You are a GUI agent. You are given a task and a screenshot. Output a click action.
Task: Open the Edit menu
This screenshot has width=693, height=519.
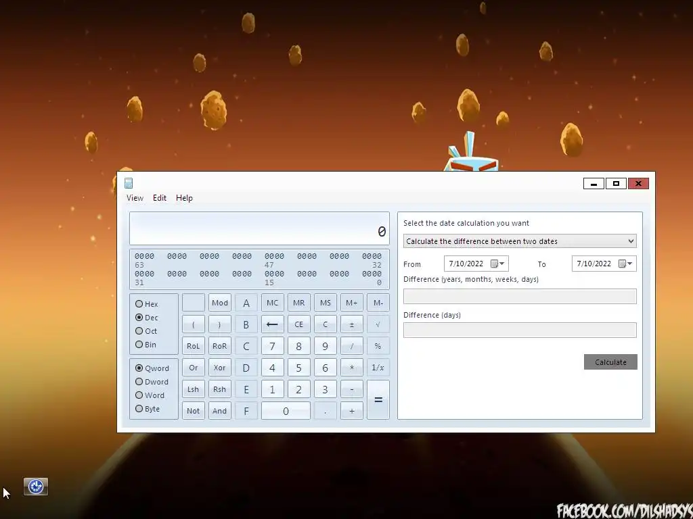(160, 198)
